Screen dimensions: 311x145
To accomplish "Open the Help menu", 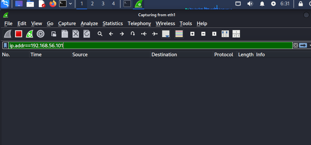I will [202, 24].
